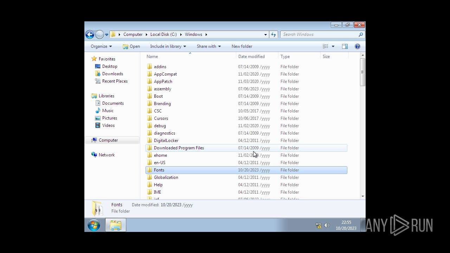450x253 pixels.
Task: Select the debug folder icon
Action: pos(149,126)
